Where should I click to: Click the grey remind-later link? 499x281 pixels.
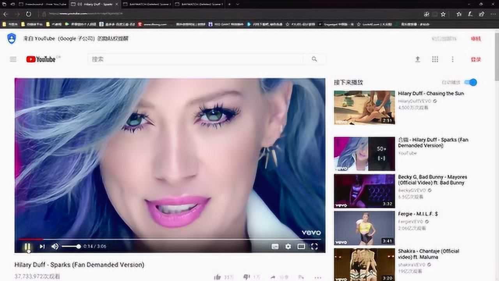coord(444,39)
